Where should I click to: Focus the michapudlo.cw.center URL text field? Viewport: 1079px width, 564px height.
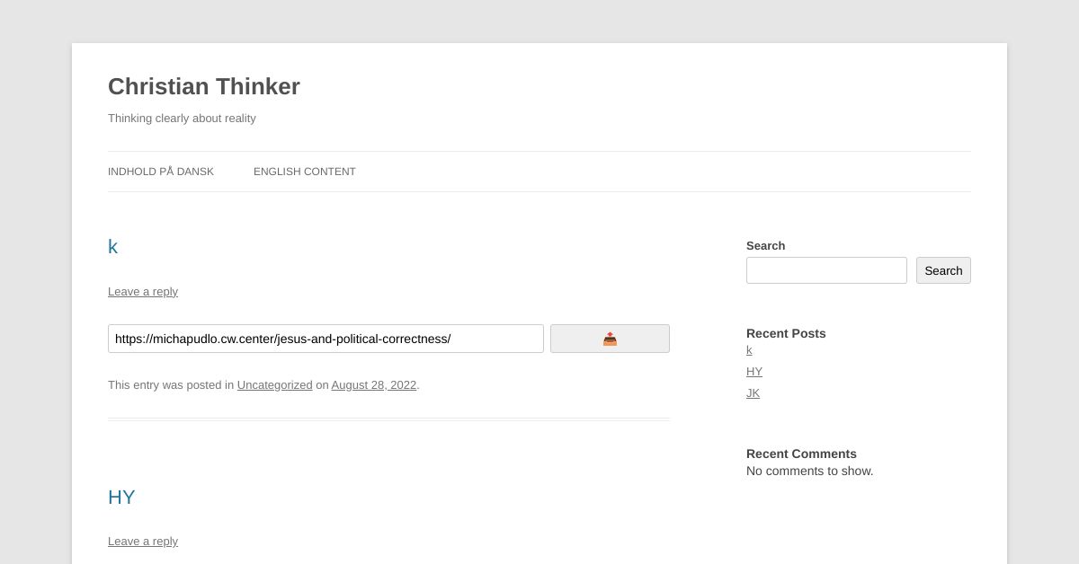tap(325, 339)
